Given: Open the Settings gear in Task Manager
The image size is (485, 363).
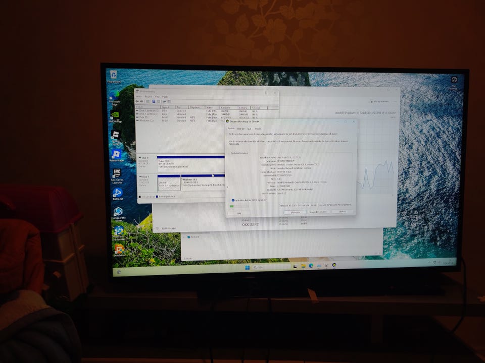Looking at the screenshot, I should pos(157,228).
